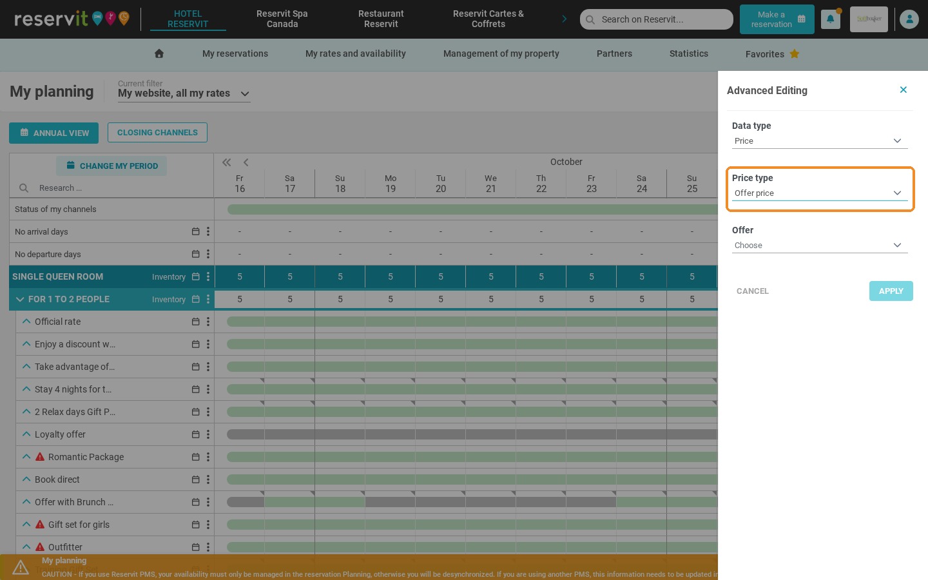This screenshot has height=580, width=928.
Task: Open the Data type dropdown
Action: pos(820,141)
